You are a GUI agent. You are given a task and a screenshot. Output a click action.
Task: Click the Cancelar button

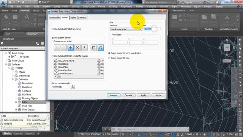point(128,96)
